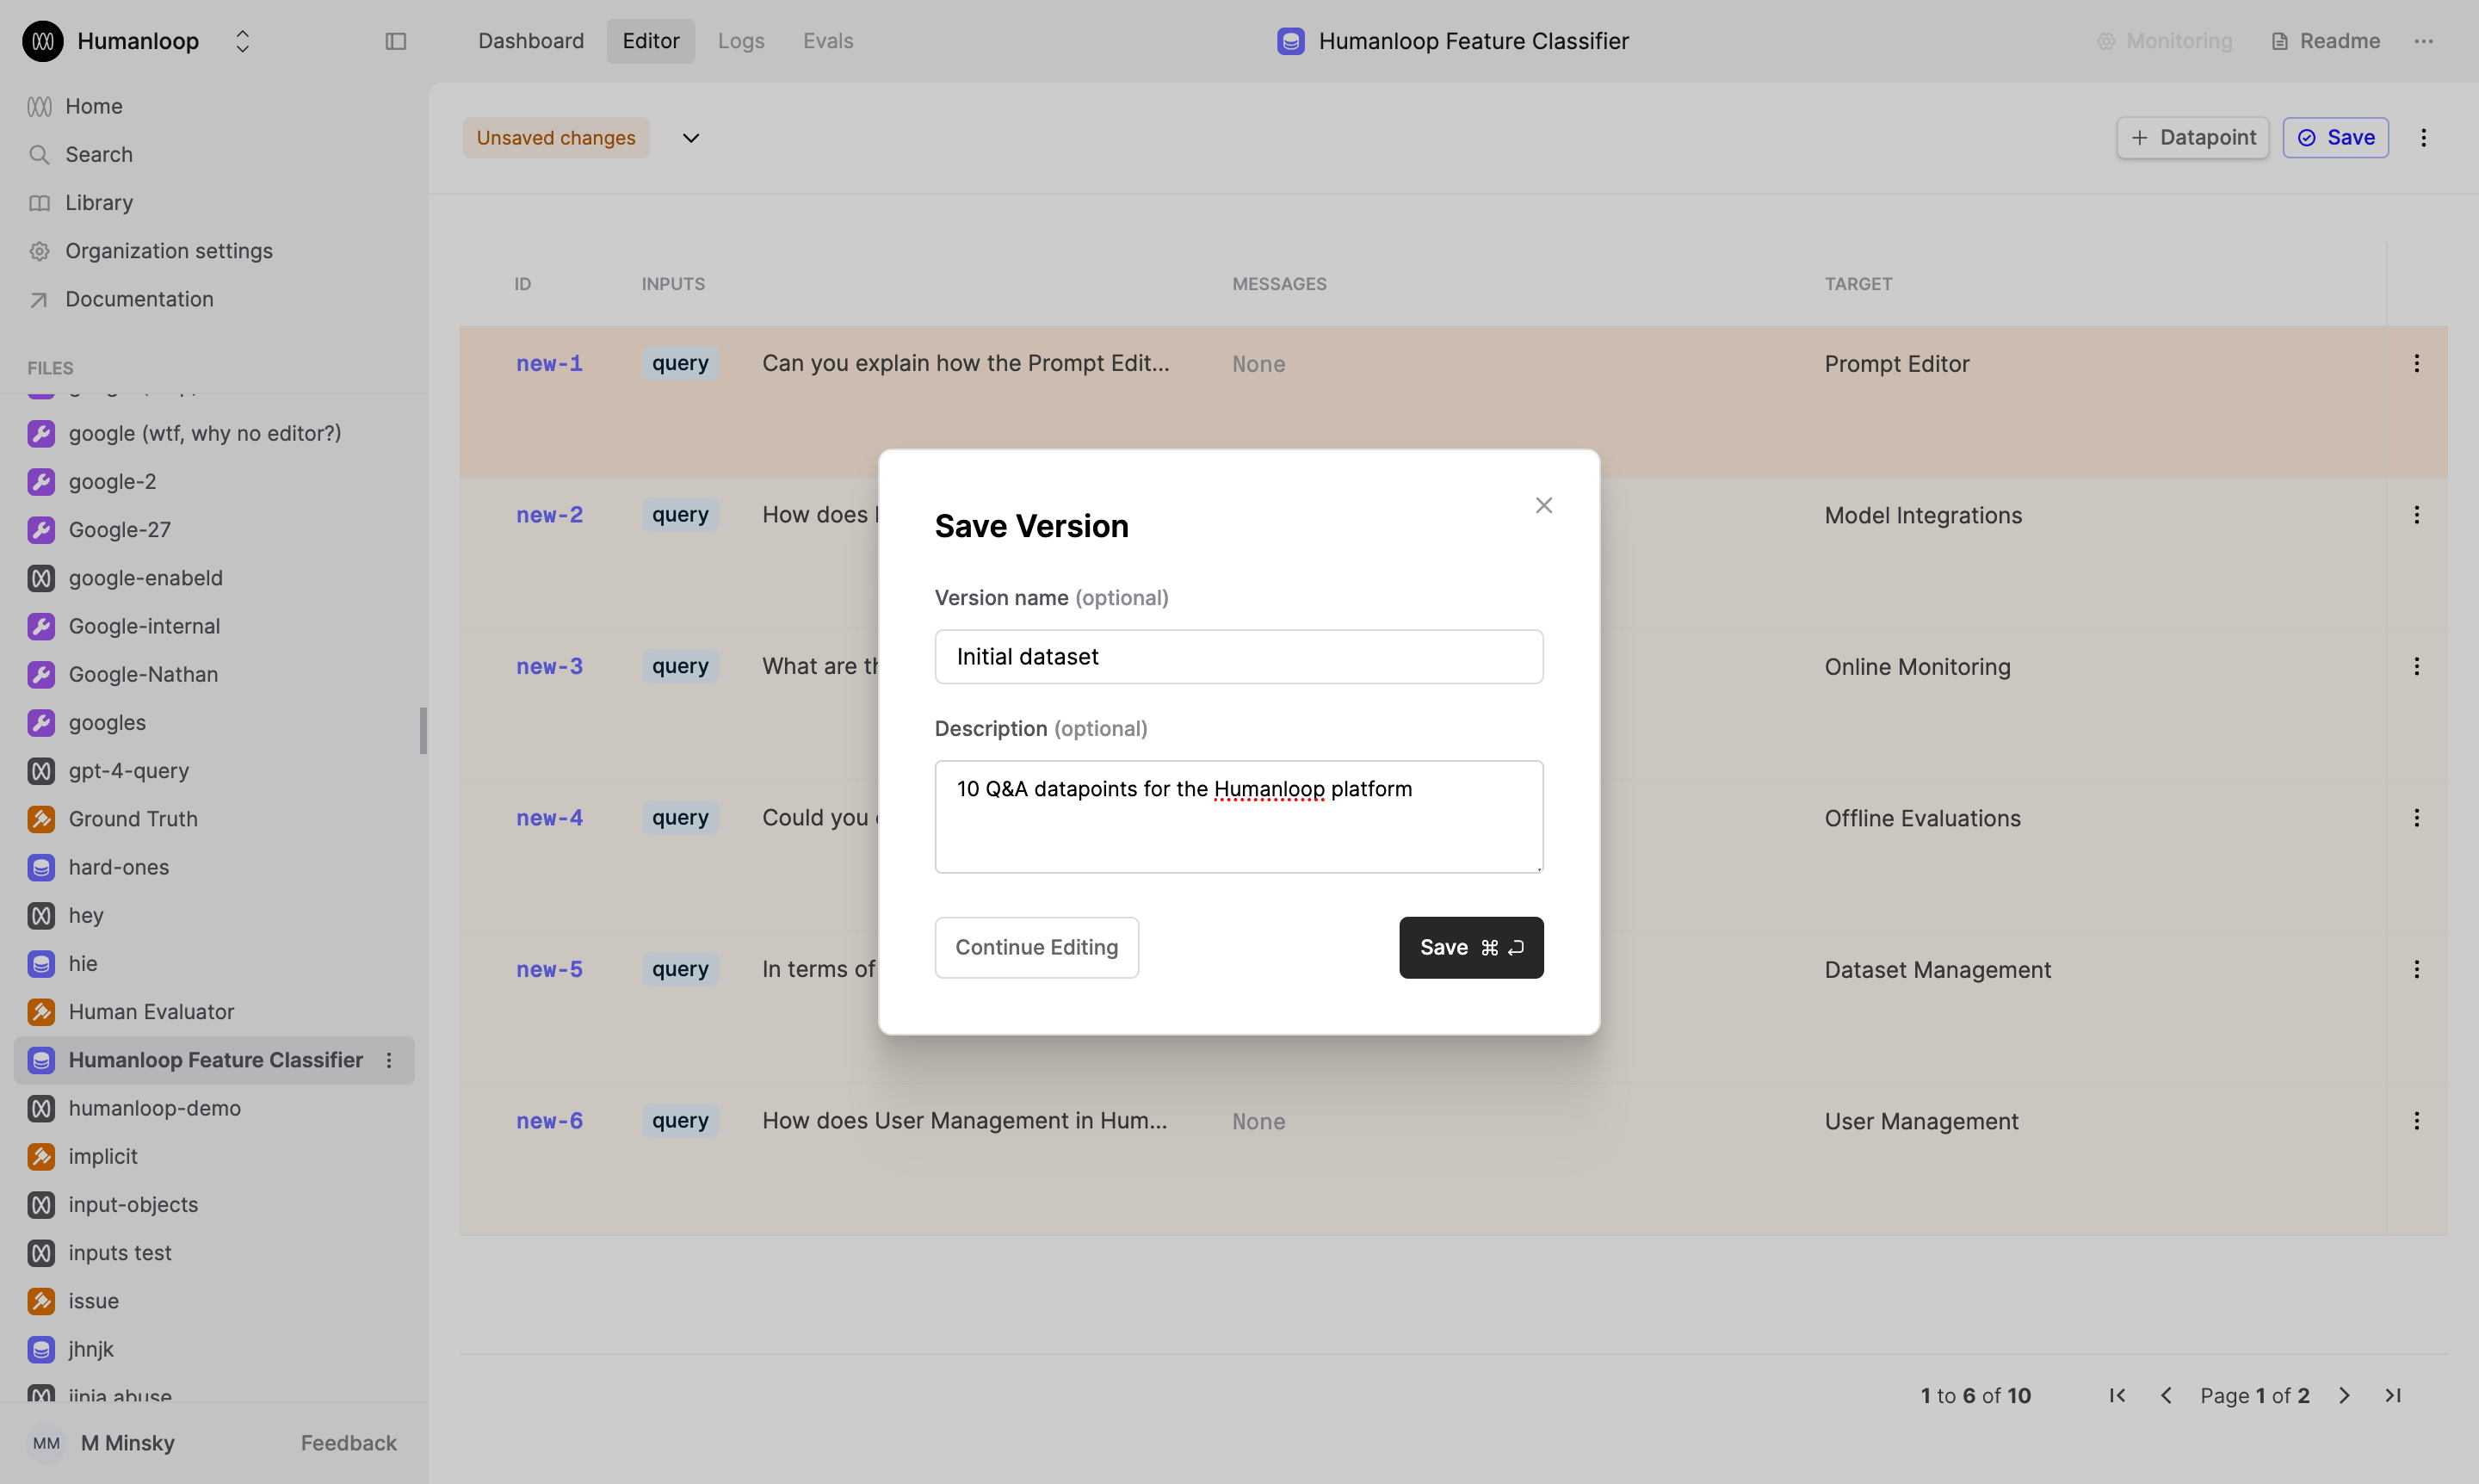This screenshot has width=2479, height=1484.
Task: Click the blue Save button in toolbar
Action: (x=2336, y=138)
